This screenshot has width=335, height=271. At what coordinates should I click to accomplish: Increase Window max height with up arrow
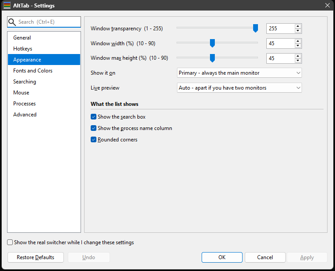(x=298, y=56)
